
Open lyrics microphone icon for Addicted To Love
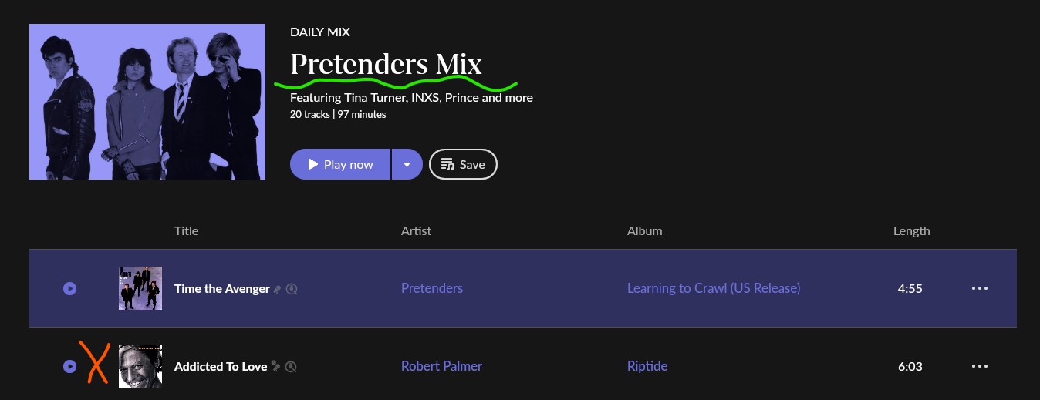pyautogui.click(x=277, y=367)
